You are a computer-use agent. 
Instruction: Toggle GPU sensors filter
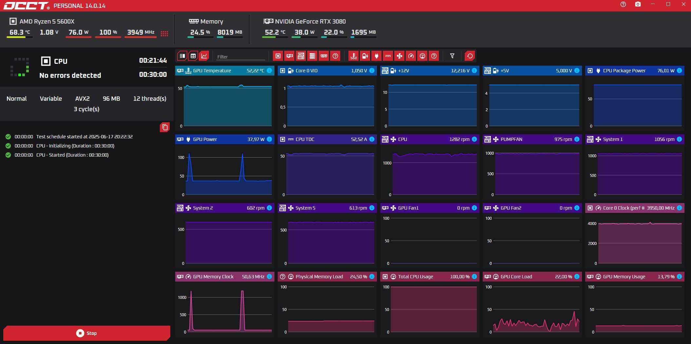pyautogui.click(x=289, y=56)
